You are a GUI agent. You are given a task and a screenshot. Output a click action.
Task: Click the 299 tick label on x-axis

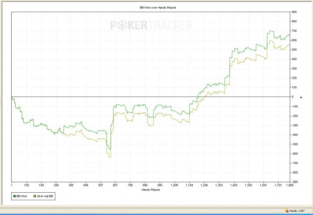(x=56, y=185)
